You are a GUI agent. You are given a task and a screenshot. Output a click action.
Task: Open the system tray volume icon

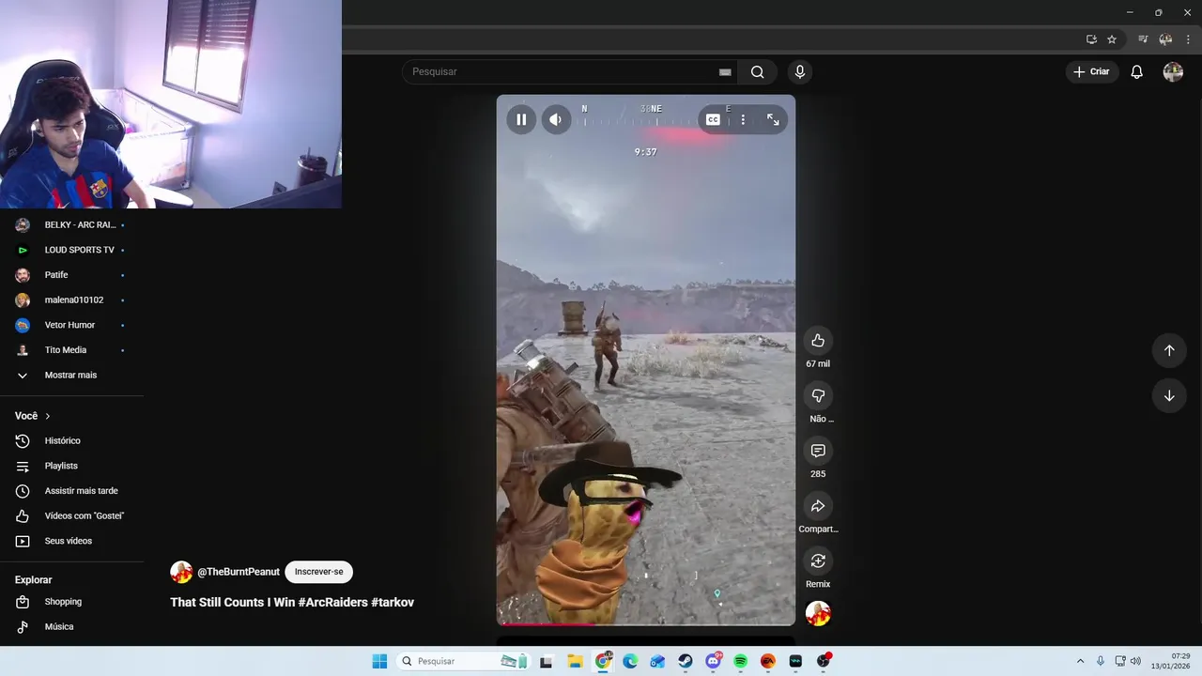click(x=1135, y=661)
